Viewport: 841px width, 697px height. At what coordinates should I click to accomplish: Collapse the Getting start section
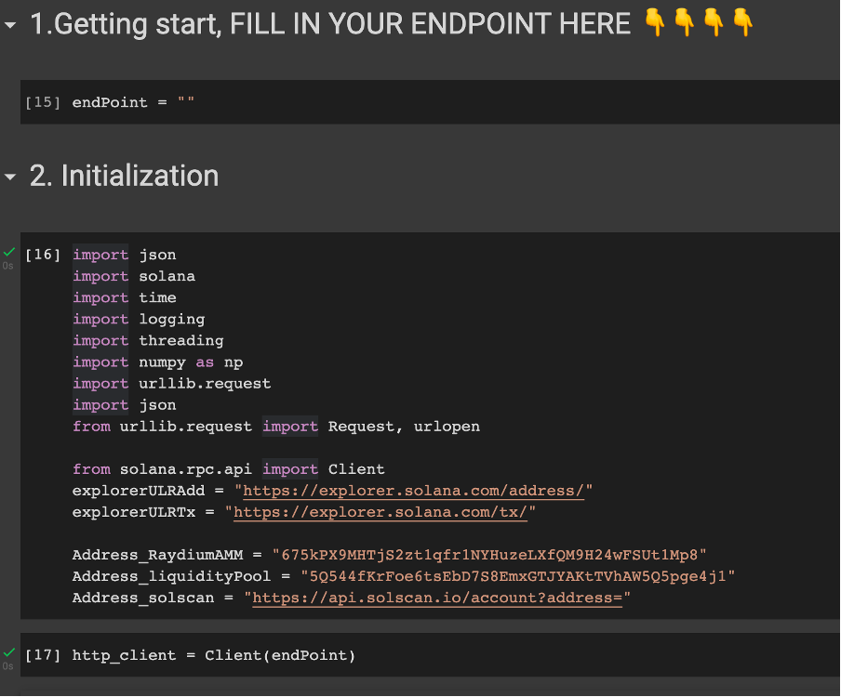[x=10, y=25]
